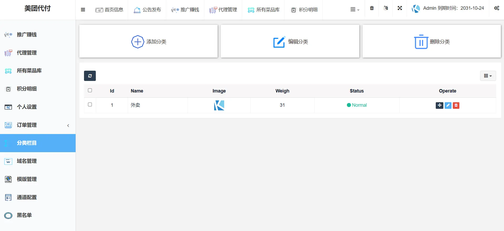This screenshot has height=231, width=504.
Task: Open the column visibility dropdown
Action: [x=488, y=76]
